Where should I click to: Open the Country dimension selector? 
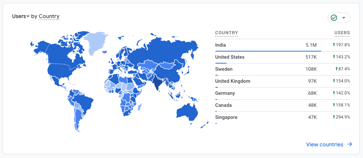(x=49, y=16)
